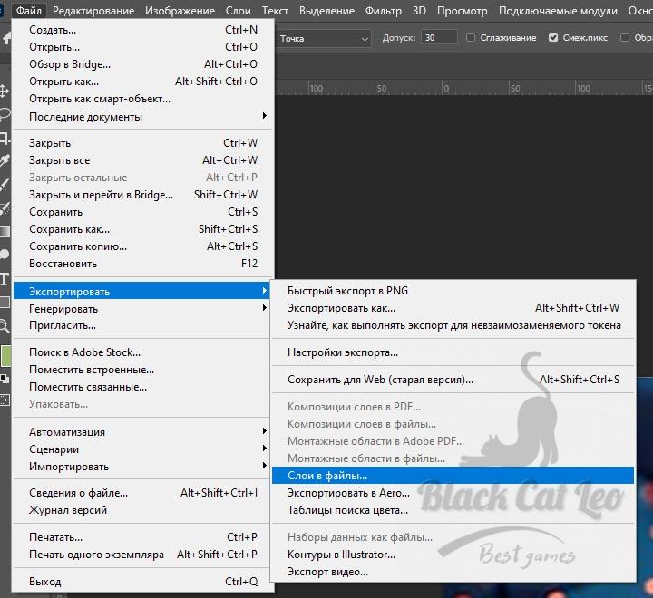653x598 pixels.
Task: Uncheck the Смеж.пикс checkbox
Action: click(553, 37)
